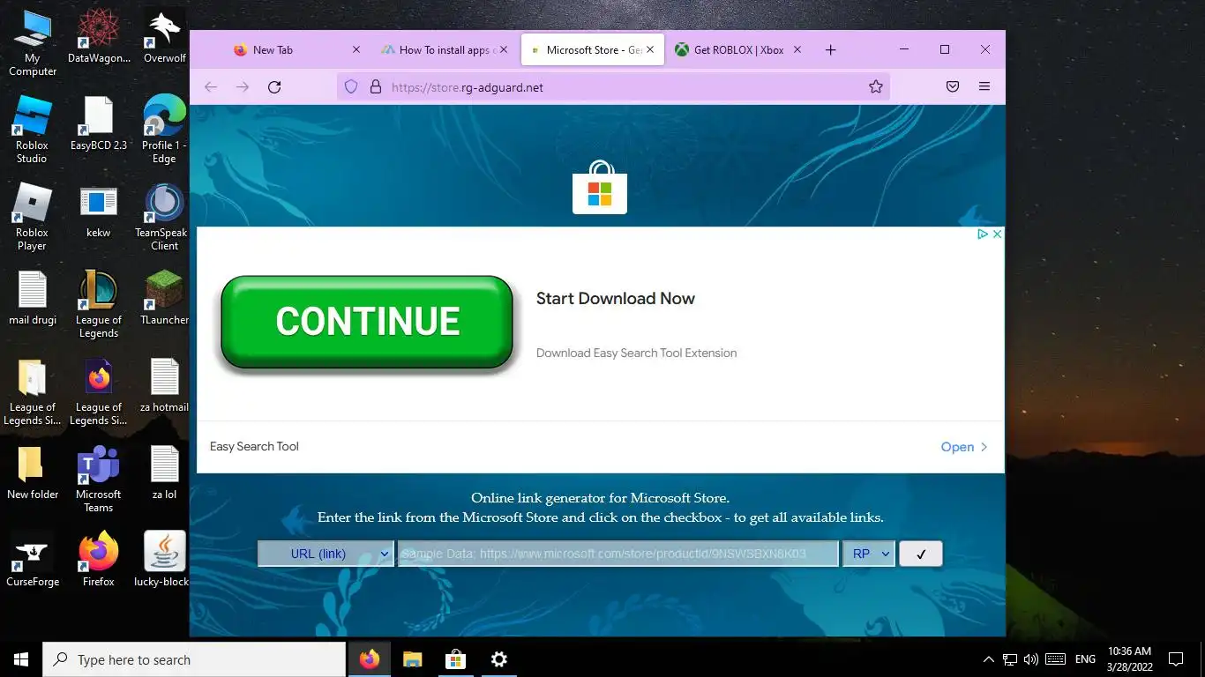The width and height of the screenshot is (1205, 677).
Task: Open Firefox application menu
Action: pos(984,86)
